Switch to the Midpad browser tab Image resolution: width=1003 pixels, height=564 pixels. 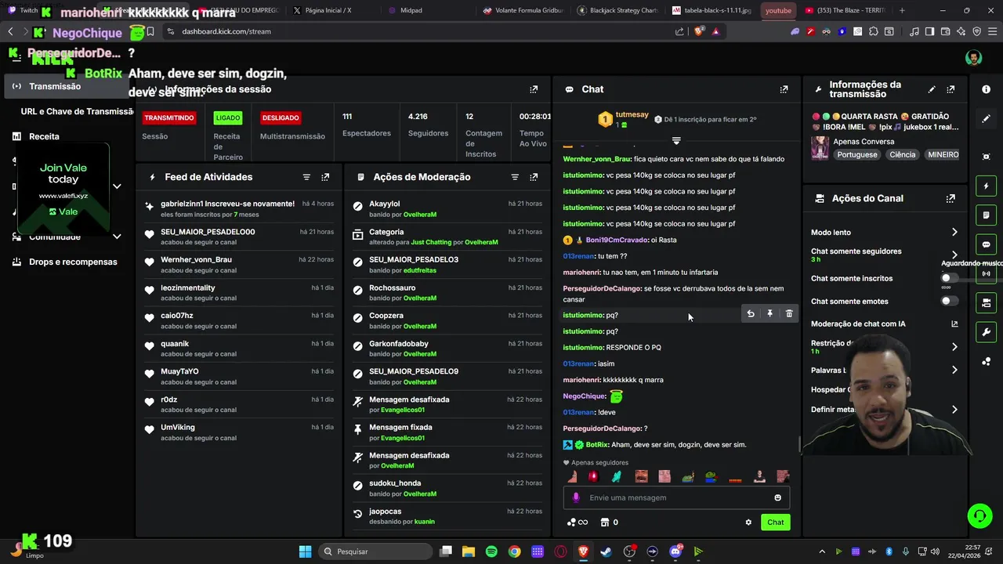(411, 10)
